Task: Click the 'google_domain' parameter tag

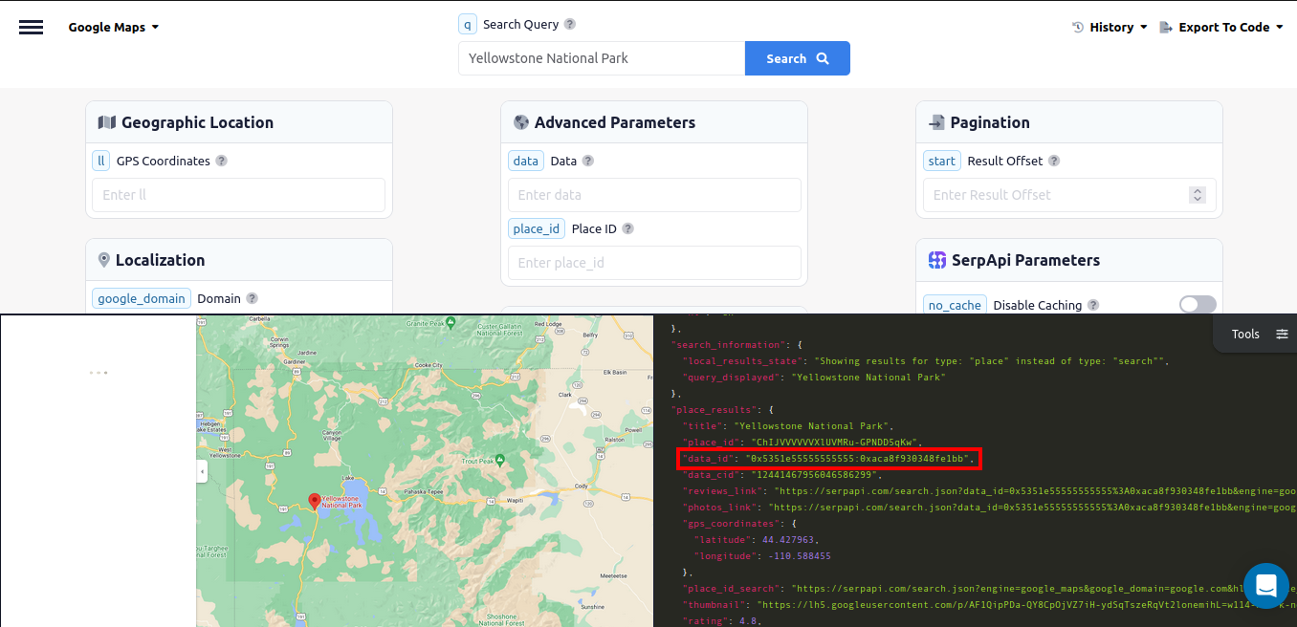Action: pyautogui.click(x=142, y=298)
